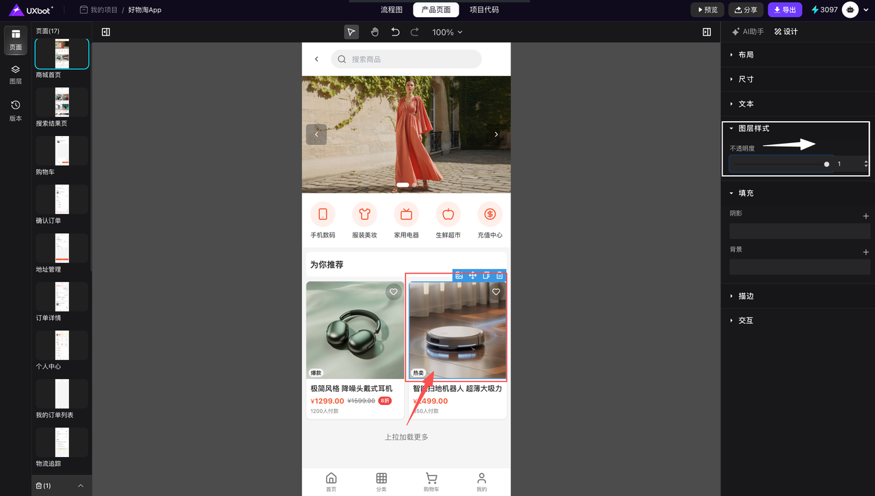Click the 导出 export button

coord(785,10)
